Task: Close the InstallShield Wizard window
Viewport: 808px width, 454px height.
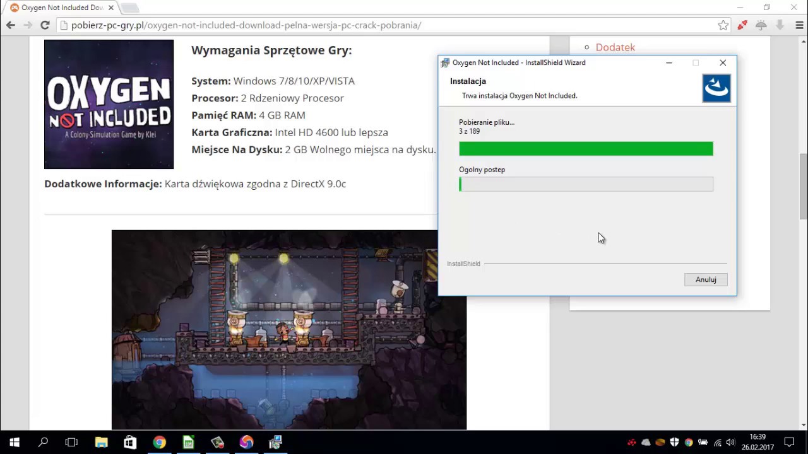Action: pos(723,62)
